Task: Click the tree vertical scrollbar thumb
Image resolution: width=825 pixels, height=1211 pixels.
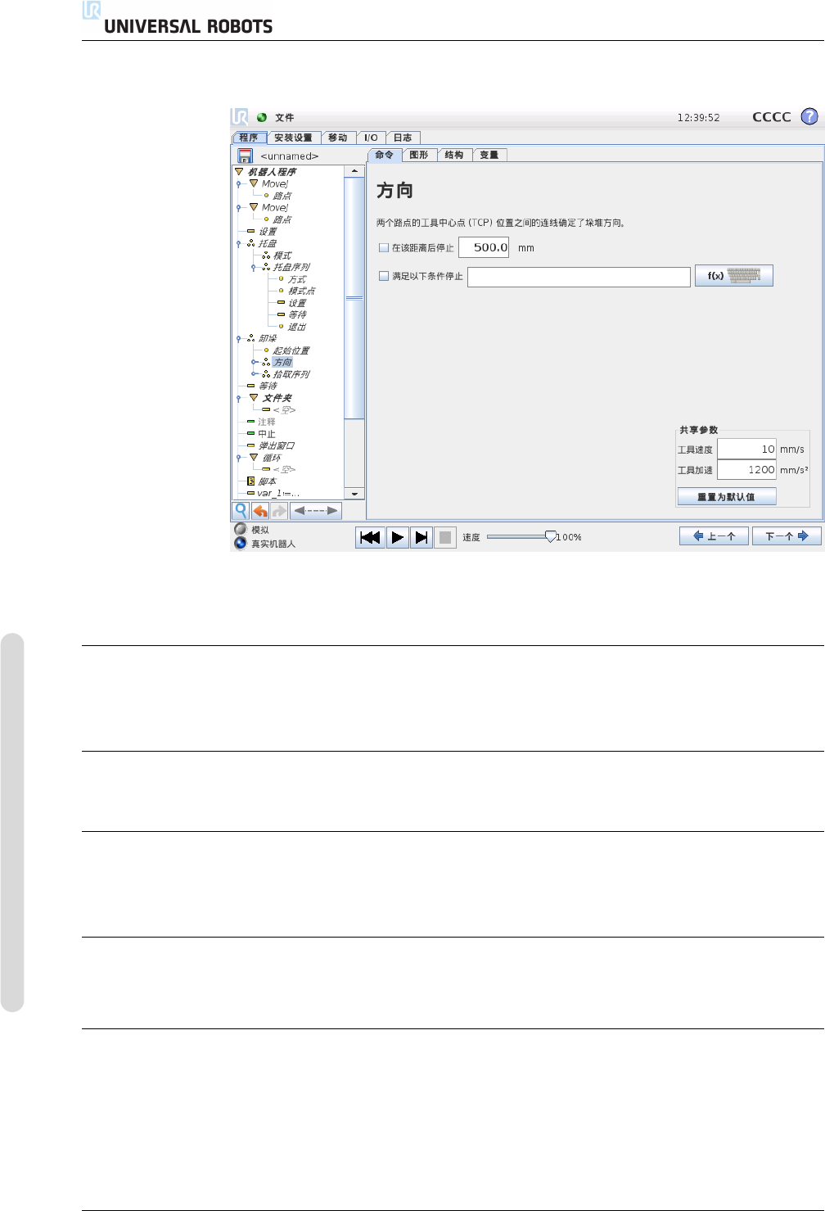Action: (x=354, y=299)
